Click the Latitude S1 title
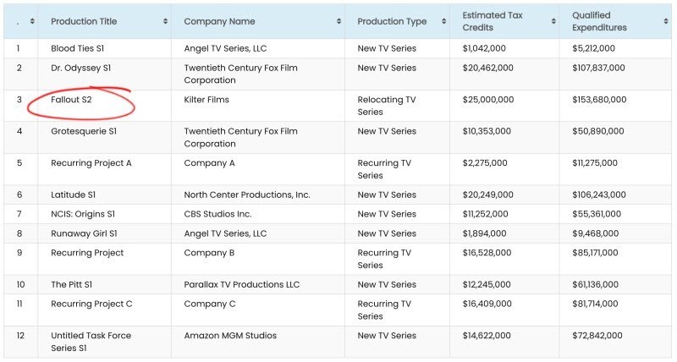 [72, 195]
